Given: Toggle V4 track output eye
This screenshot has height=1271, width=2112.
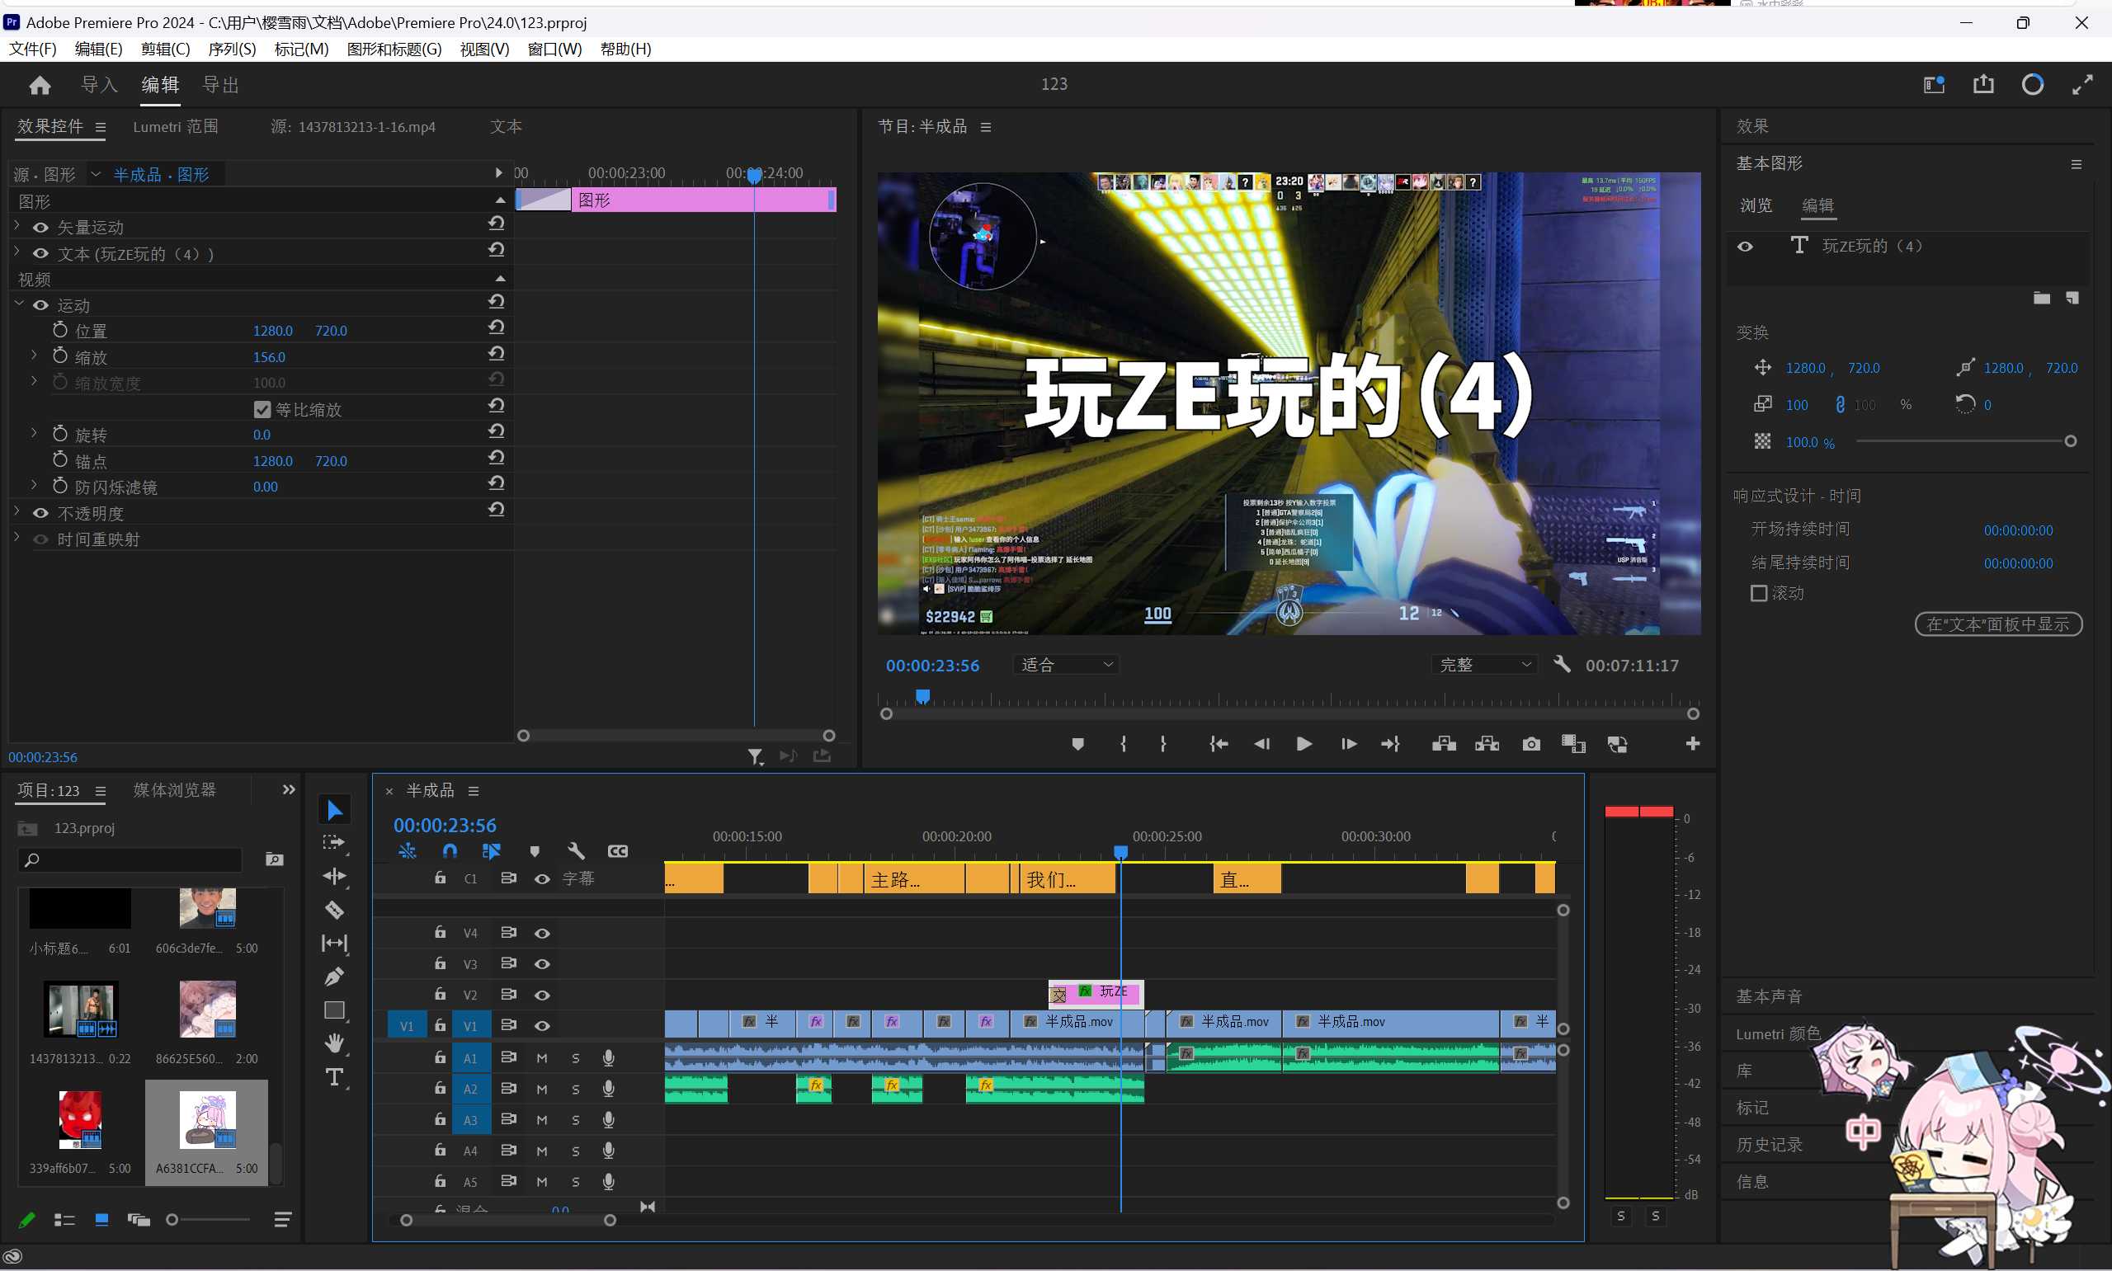Looking at the screenshot, I should click(x=542, y=934).
